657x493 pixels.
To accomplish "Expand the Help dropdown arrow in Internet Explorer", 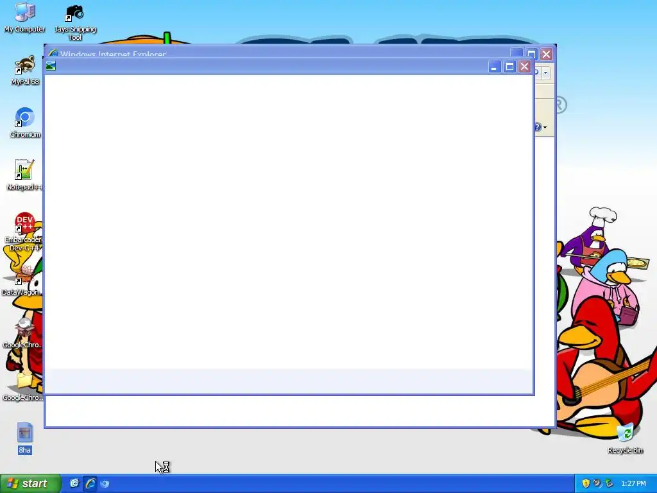I will point(545,128).
